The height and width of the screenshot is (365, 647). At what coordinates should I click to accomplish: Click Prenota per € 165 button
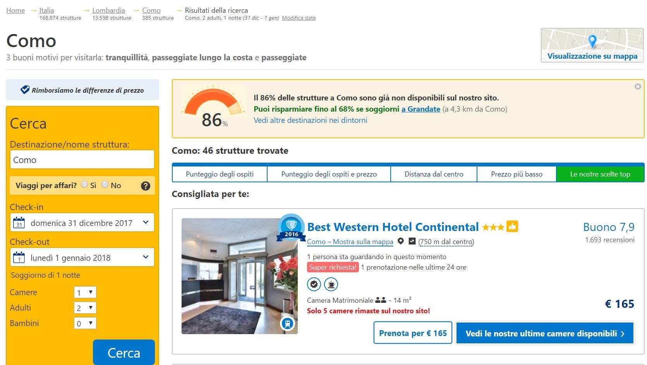[413, 333]
